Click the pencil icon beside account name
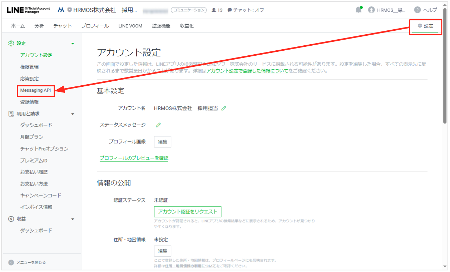The height and width of the screenshot is (272, 450). pos(224,108)
